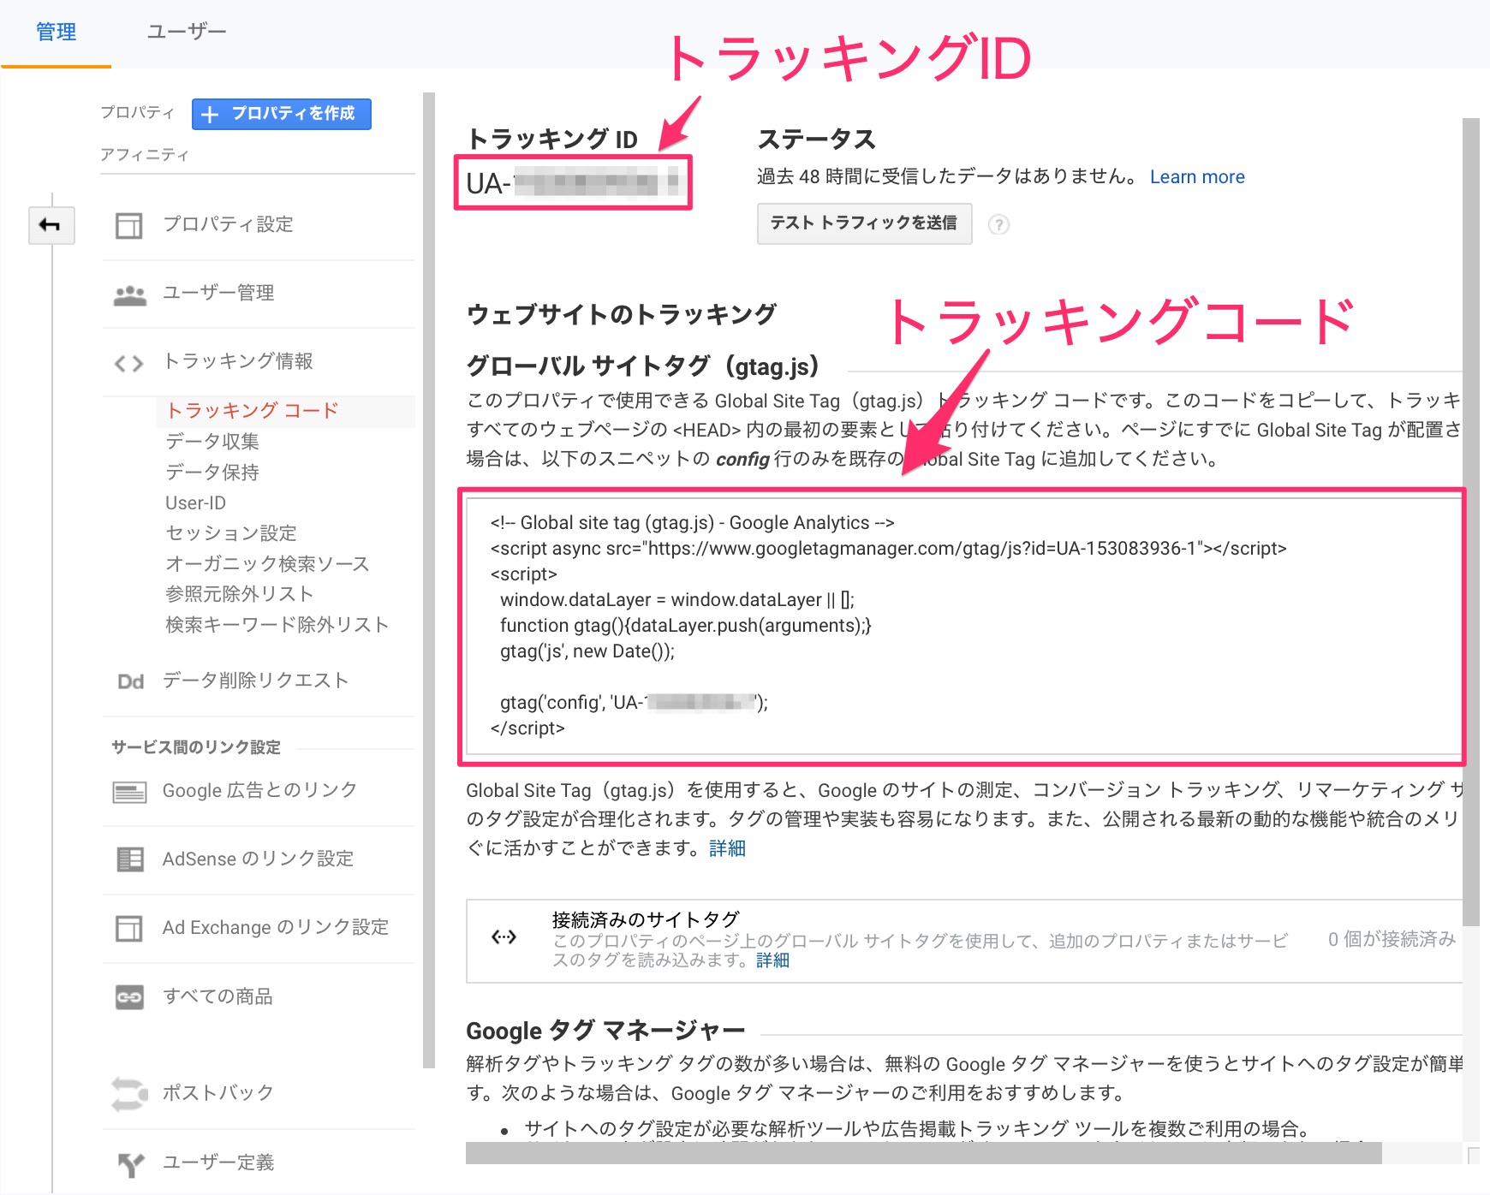Switch to the ユーザー tab
This screenshot has width=1490, height=1195.
[x=186, y=33]
